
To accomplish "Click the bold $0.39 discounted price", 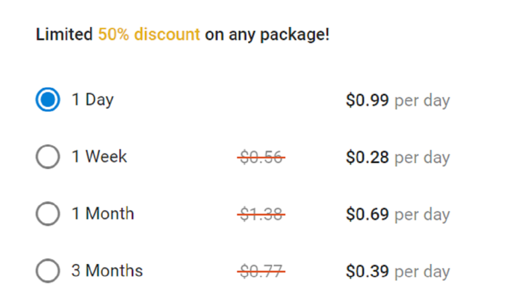I will pyautogui.click(x=368, y=271).
